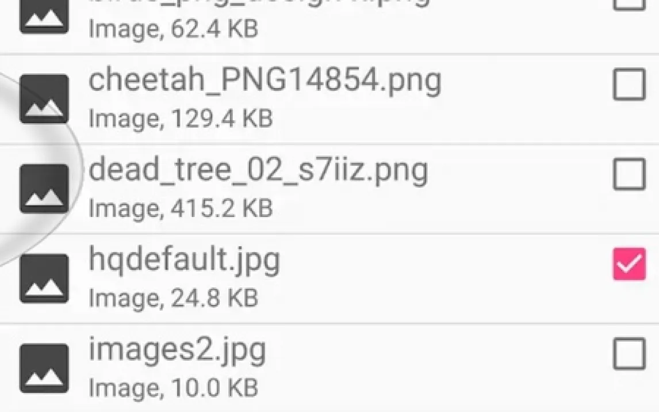Tick the checkbox for cheetah_PNG14854.png

click(629, 84)
